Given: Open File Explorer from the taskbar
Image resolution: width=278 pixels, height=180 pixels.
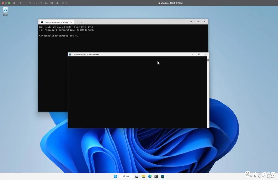Looking at the screenshot, I should (x=143, y=176).
